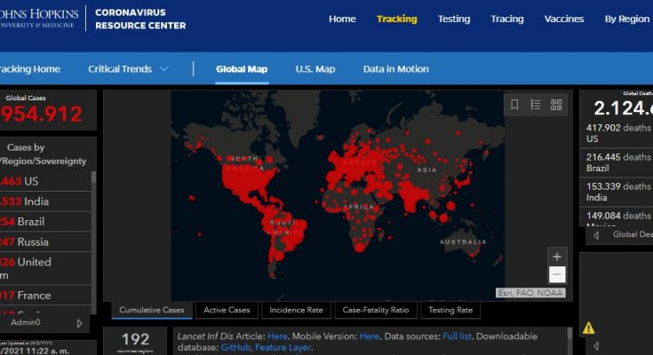Viewport: 653px width, 355px height.
Task: Open Data in Motion tab
Action: 396,69
